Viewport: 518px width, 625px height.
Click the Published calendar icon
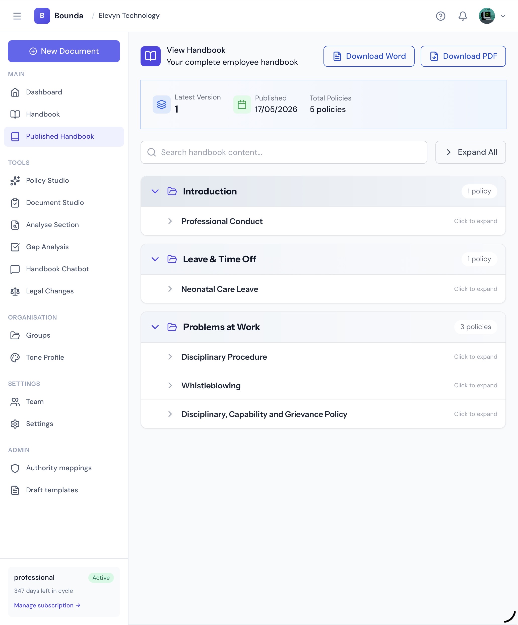pyautogui.click(x=242, y=105)
